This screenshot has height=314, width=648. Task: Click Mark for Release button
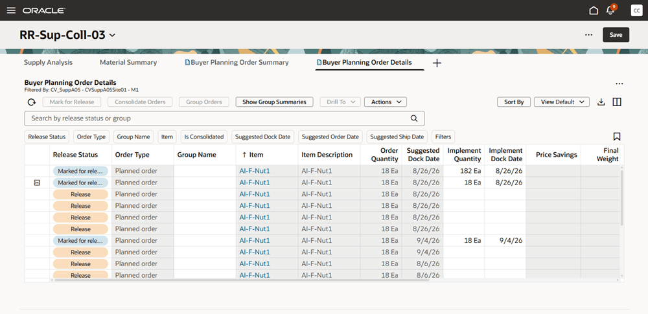[x=72, y=102]
